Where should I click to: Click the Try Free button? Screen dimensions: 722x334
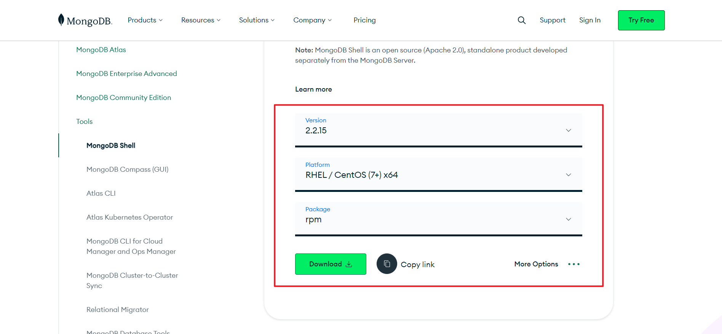[641, 20]
